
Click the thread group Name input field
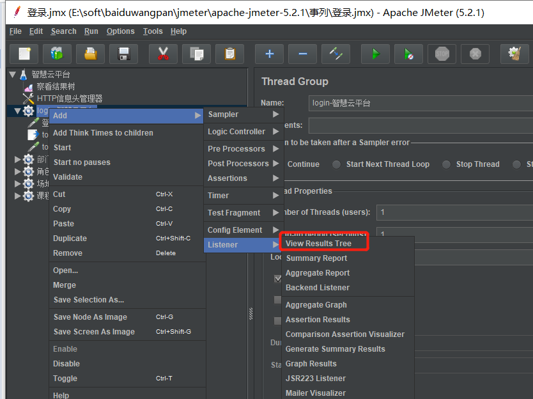coord(421,103)
